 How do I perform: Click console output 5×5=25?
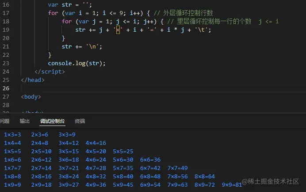[x=123, y=151]
